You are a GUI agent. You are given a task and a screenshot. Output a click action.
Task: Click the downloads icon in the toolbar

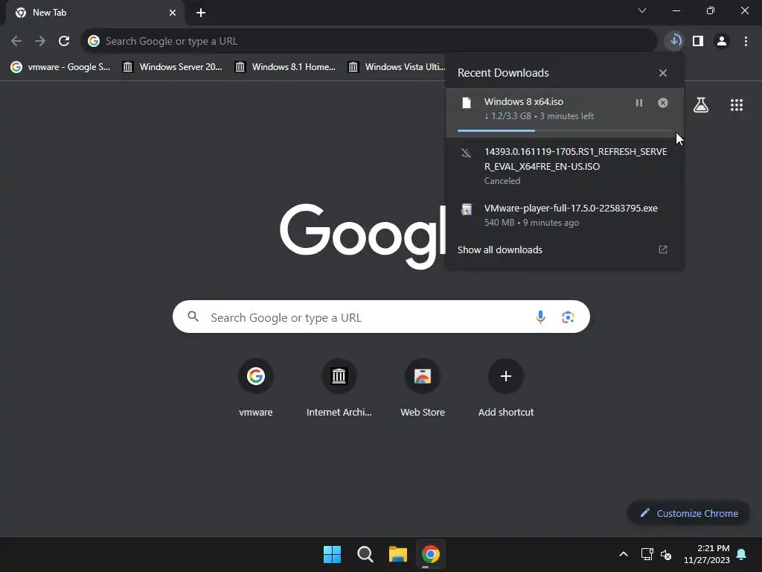(674, 41)
